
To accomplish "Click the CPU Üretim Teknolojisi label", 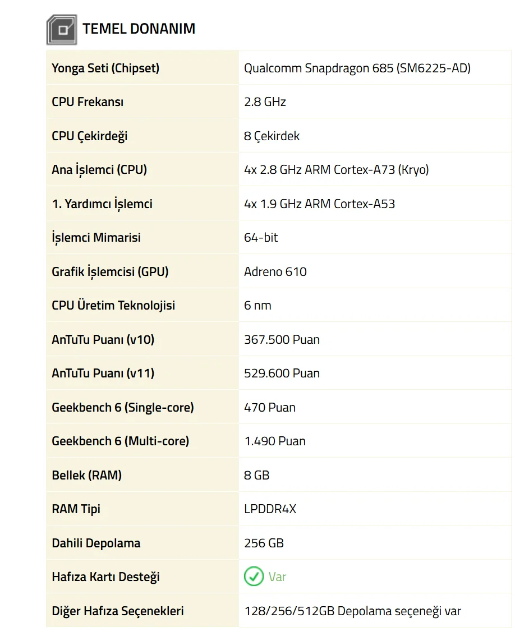I will click(x=113, y=306).
